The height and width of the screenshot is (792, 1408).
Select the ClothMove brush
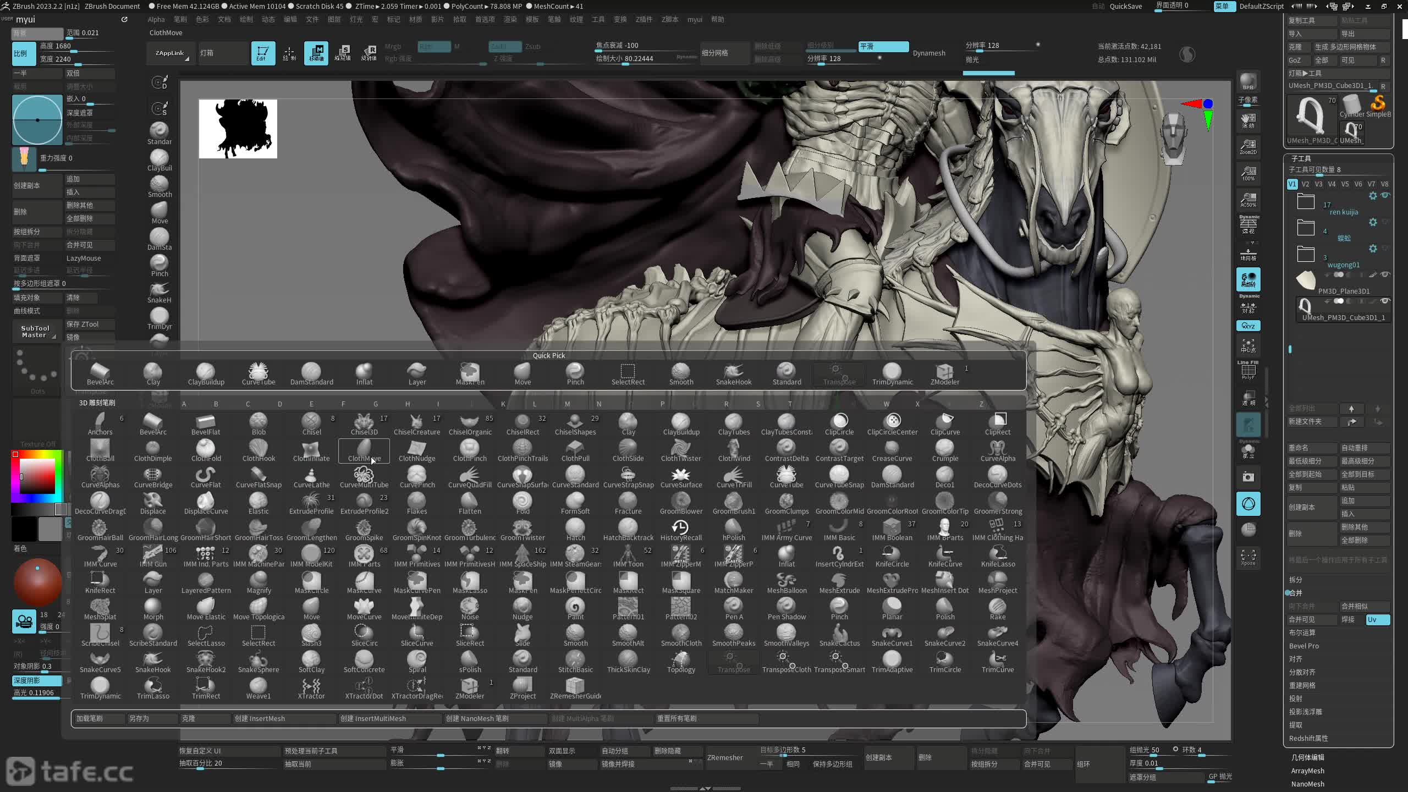364,450
